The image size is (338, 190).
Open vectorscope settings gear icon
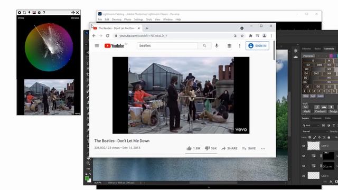[39, 13]
